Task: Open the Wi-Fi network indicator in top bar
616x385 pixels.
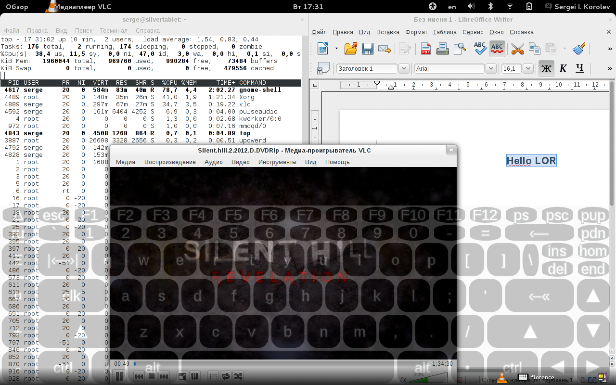Action: [510, 7]
